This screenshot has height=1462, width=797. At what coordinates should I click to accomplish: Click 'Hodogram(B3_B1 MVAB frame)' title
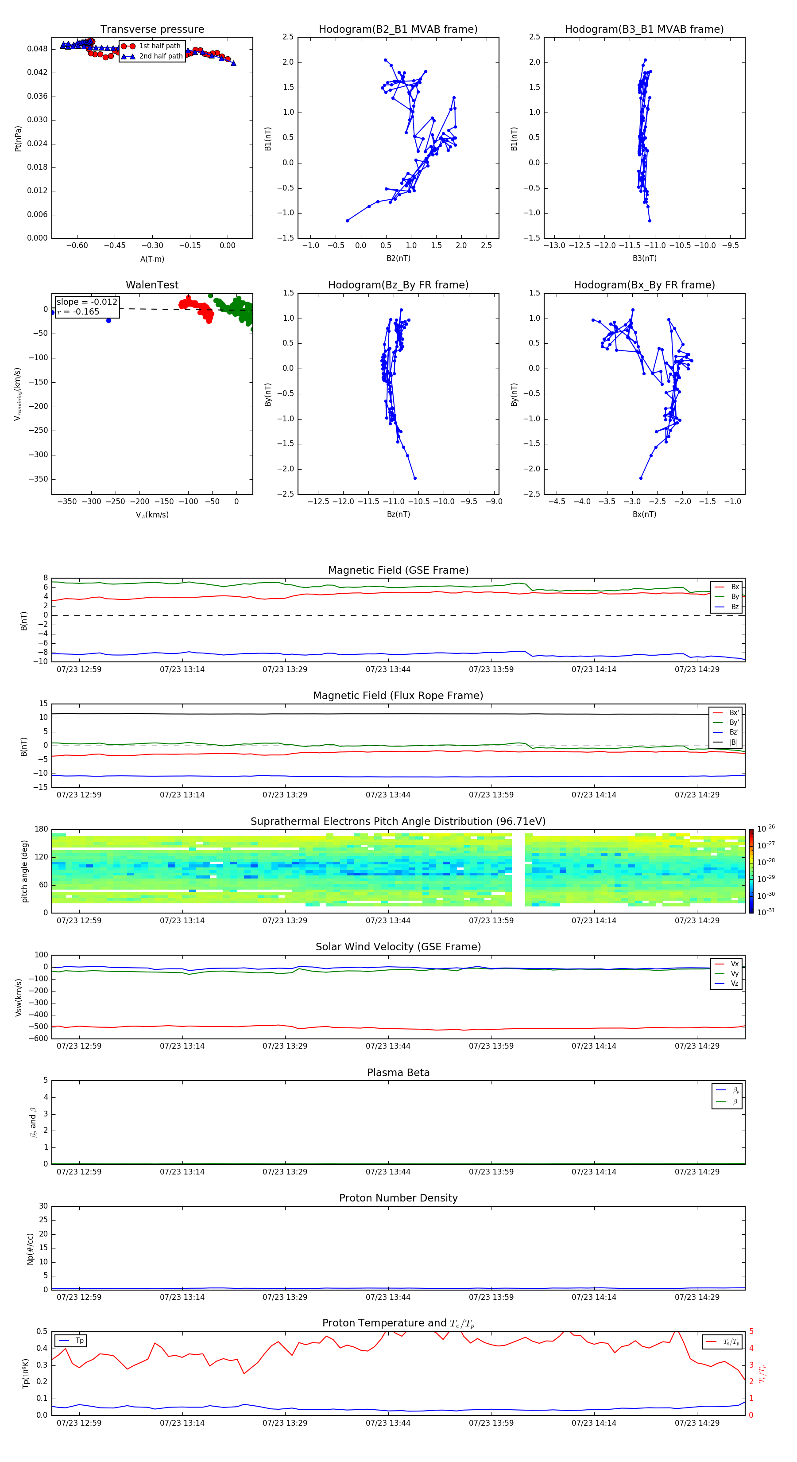pos(644,29)
